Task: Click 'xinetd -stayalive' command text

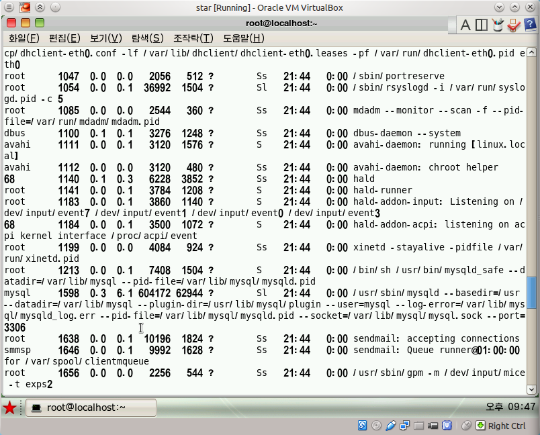Action: 400,248
